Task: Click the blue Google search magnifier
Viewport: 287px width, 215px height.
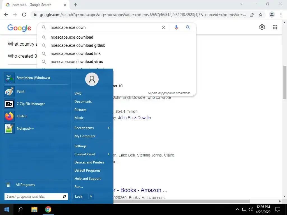Action: pos(188,27)
